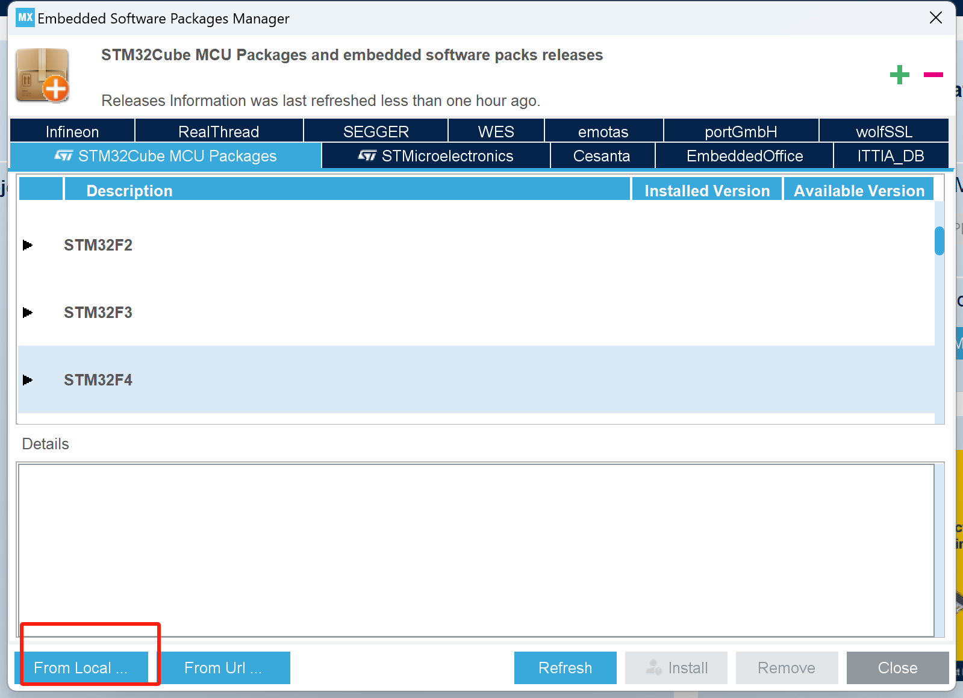
Task: Refresh the package releases list
Action: (566, 668)
